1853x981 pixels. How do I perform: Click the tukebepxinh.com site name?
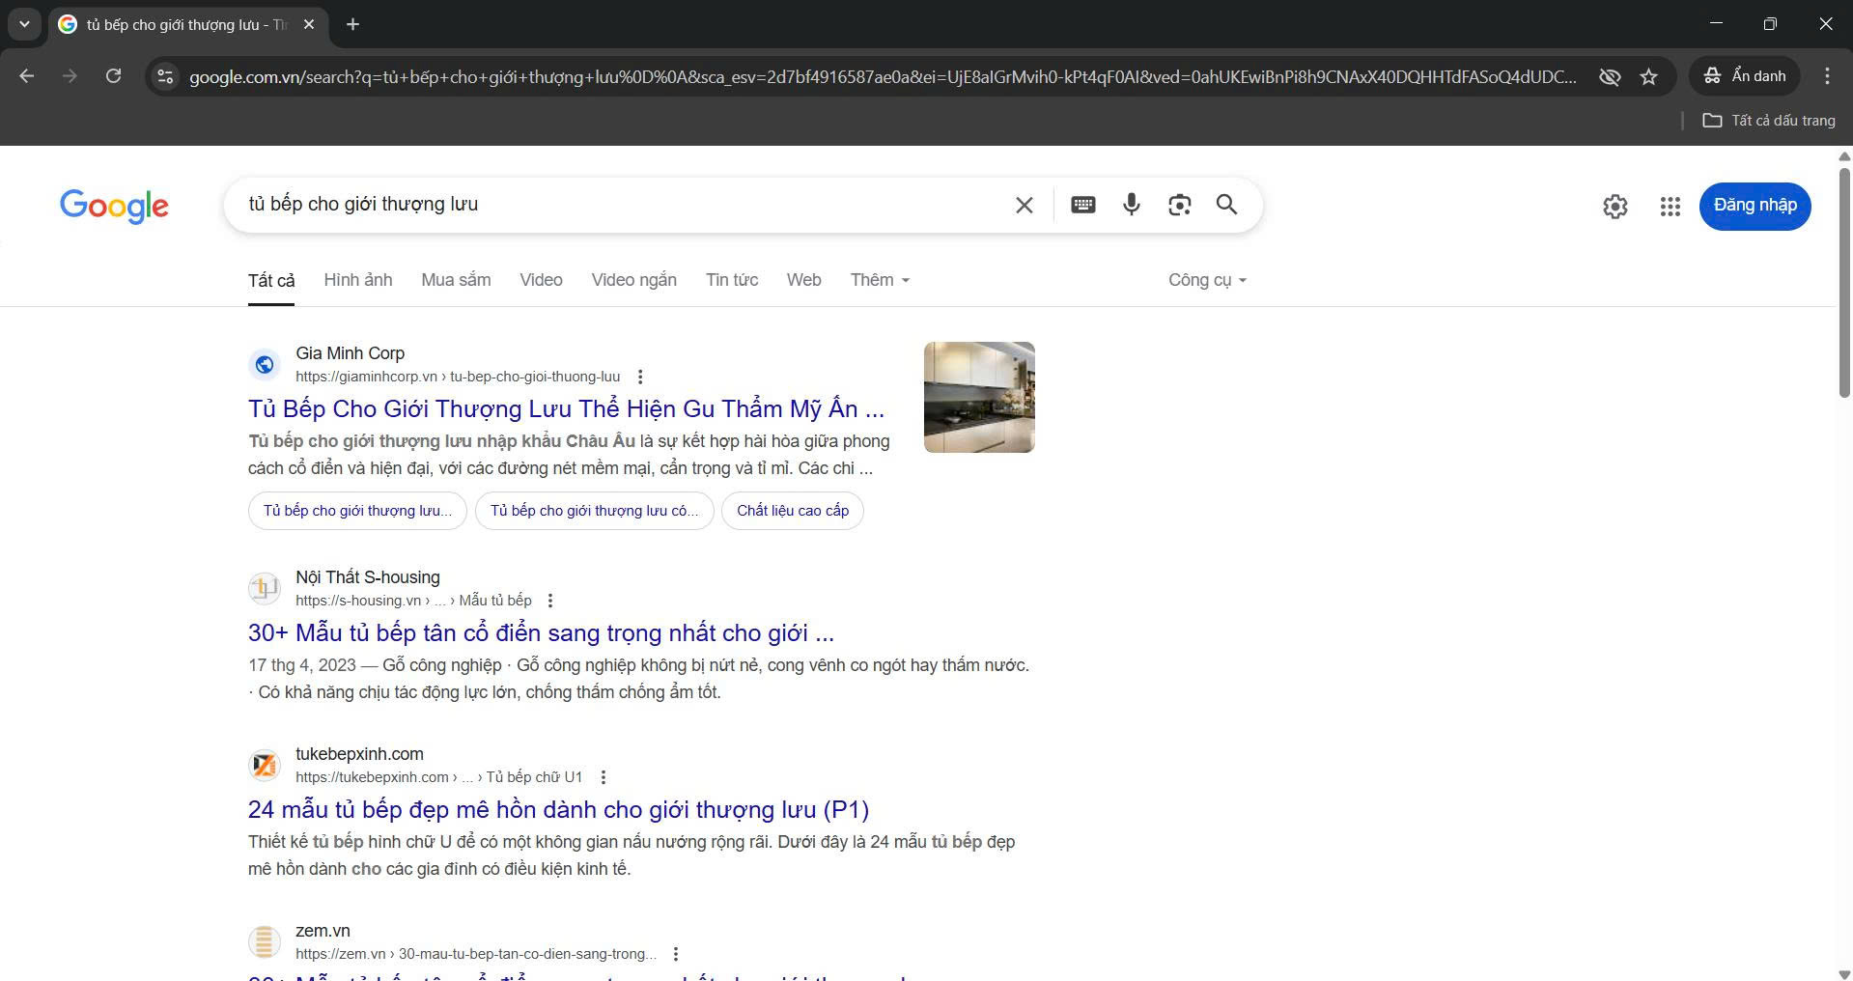click(359, 754)
